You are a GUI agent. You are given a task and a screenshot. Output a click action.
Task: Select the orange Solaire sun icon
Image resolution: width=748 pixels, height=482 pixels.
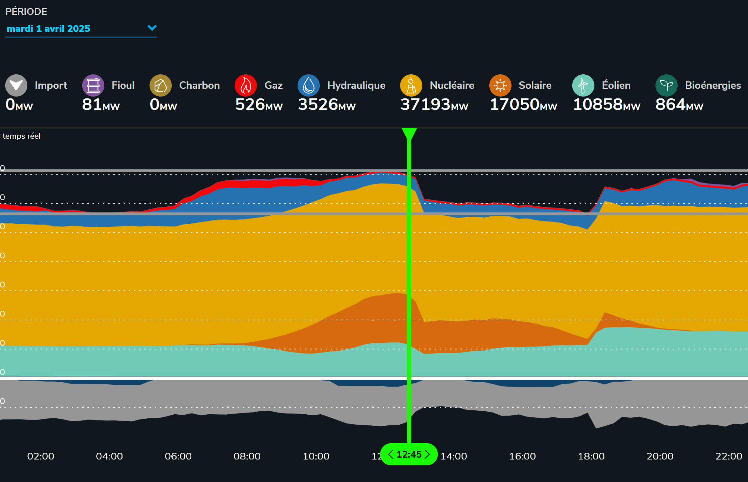(500, 85)
